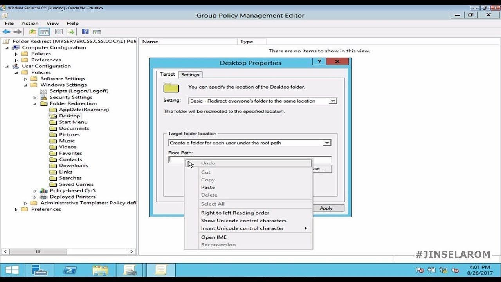Screen dimensions: 501x282
Task: Click the Forward arrow toolbar icon
Action: tap(17, 32)
